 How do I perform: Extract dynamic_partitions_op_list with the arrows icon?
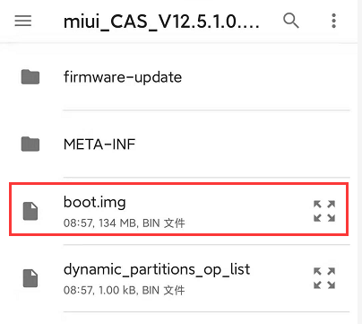pos(324,278)
